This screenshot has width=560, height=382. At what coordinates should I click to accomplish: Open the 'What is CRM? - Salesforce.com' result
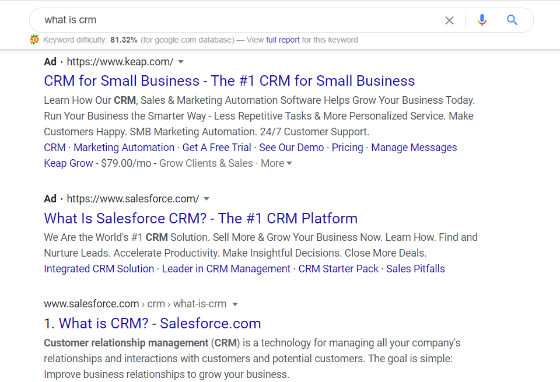(x=160, y=324)
